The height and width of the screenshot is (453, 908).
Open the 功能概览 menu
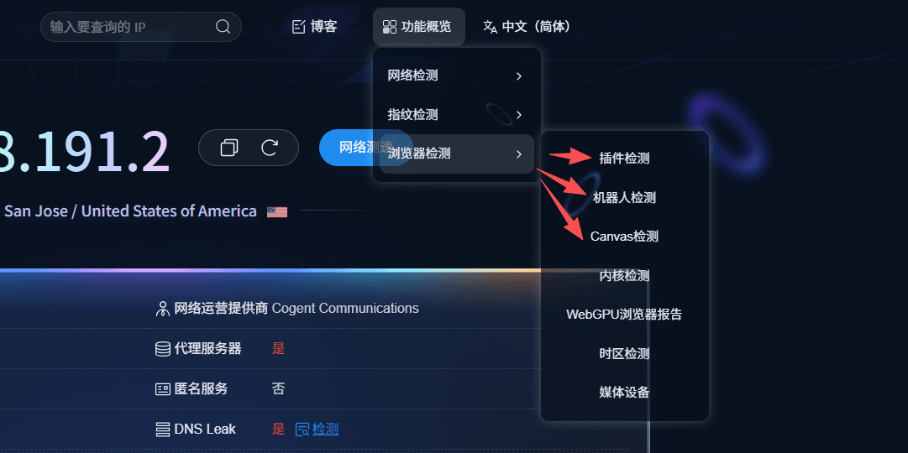coord(418,27)
